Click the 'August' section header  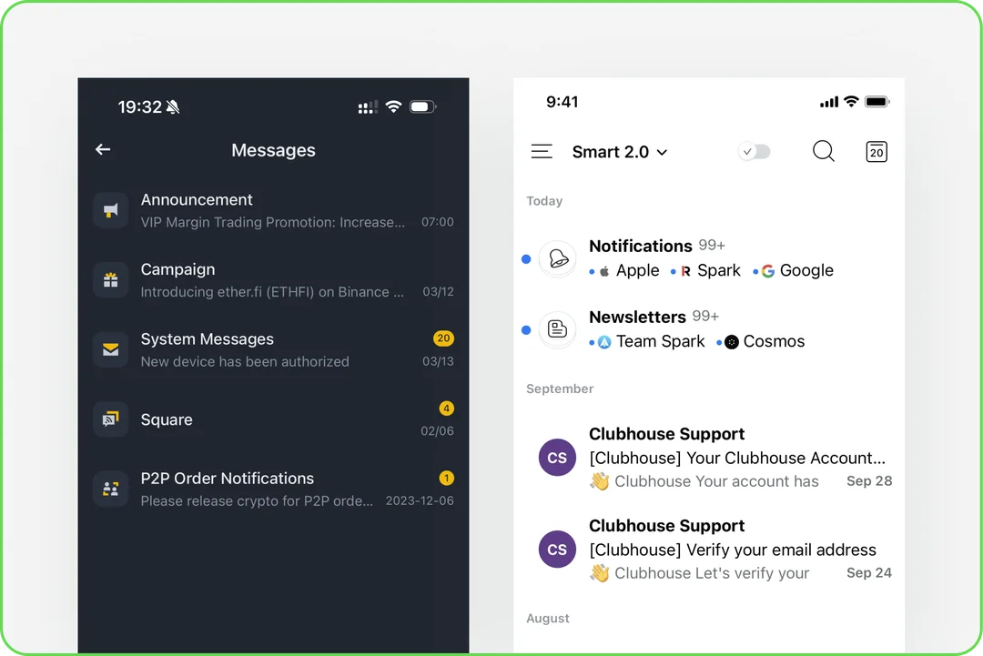(x=547, y=619)
